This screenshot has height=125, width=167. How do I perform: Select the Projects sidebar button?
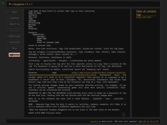tap(15, 30)
